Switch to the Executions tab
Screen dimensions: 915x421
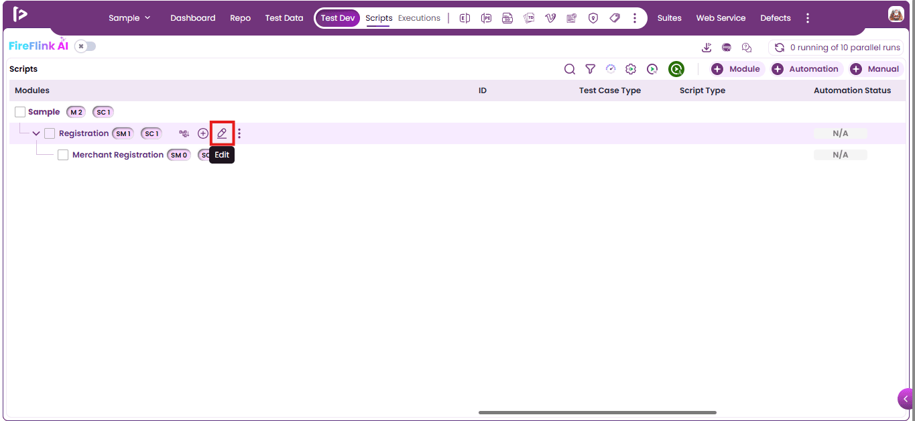[420, 18]
